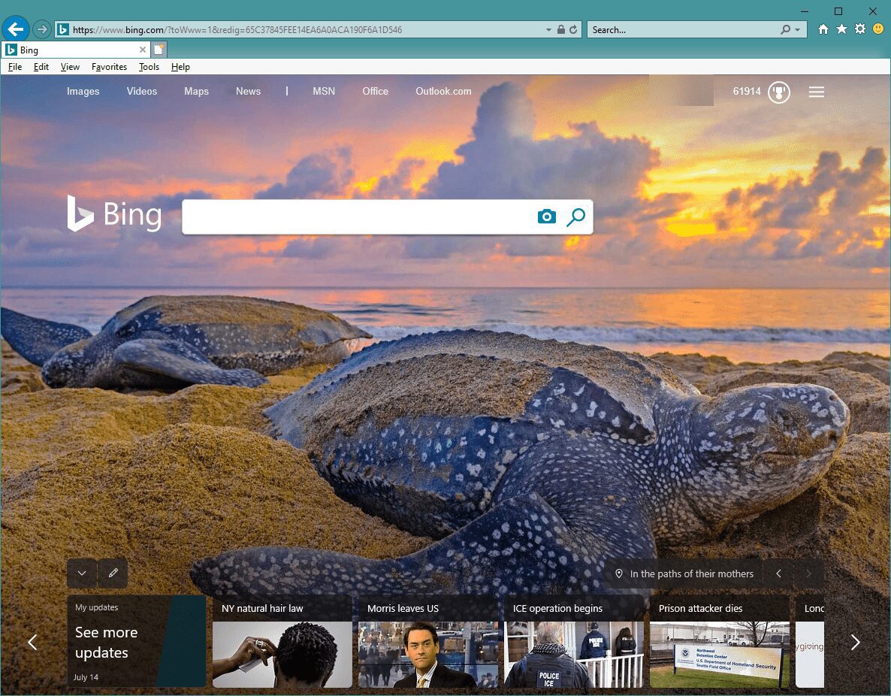Open the MSN link

pyautogui.click(x=324, y=91)
